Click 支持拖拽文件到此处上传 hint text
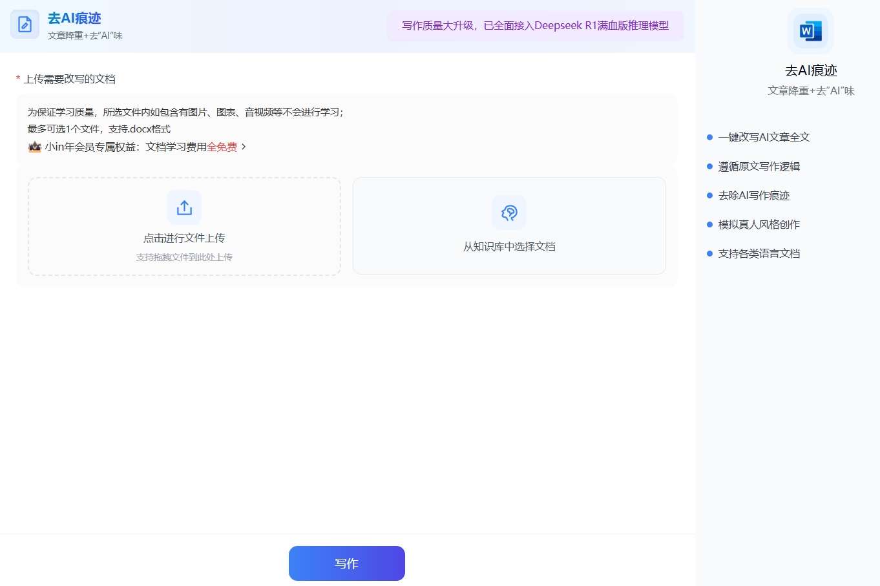880x586 pixels. [184, 257]
